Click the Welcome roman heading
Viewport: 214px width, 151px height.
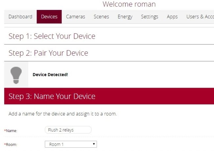tap(129, 4)
